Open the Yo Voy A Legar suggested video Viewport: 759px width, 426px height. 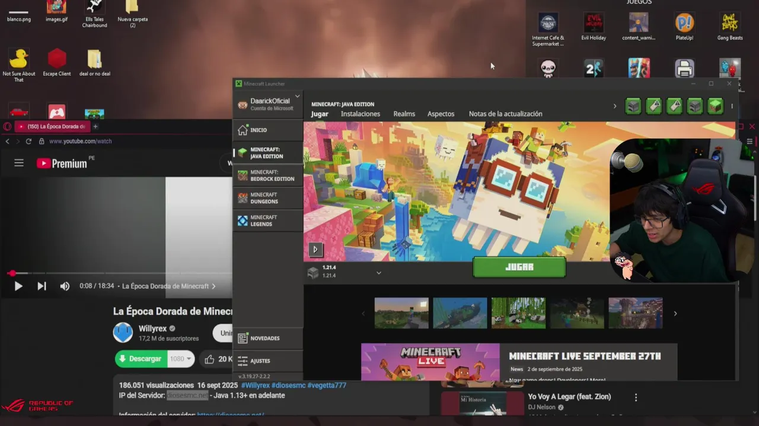(x=569, y=396)
